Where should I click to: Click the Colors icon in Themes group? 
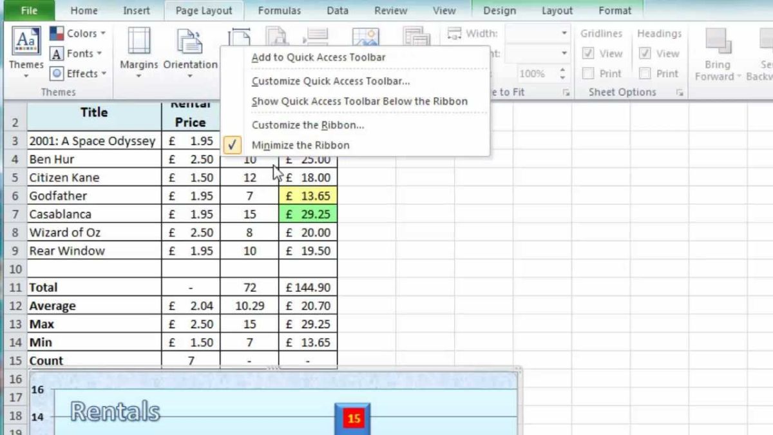pyautogui.click(x=57, y=33)
